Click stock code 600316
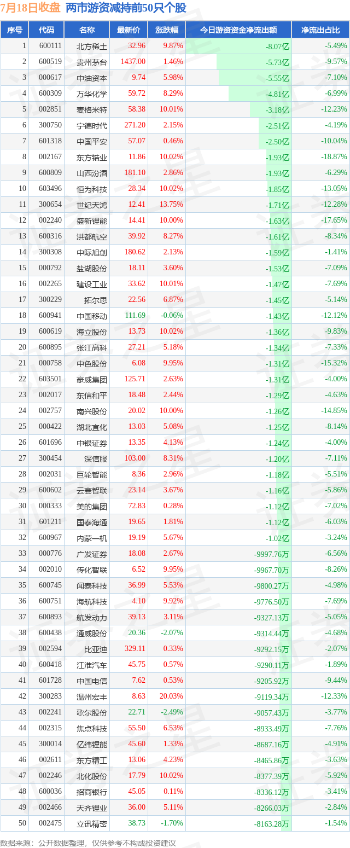The image size is (350, 848). coord(50,236)
